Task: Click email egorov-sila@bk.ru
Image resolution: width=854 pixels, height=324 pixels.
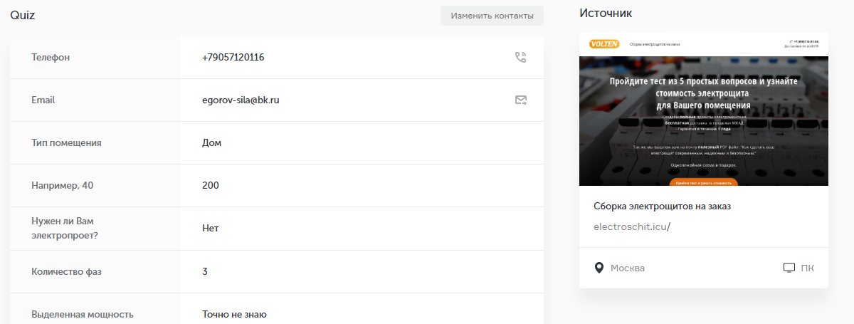Action: 240,100
